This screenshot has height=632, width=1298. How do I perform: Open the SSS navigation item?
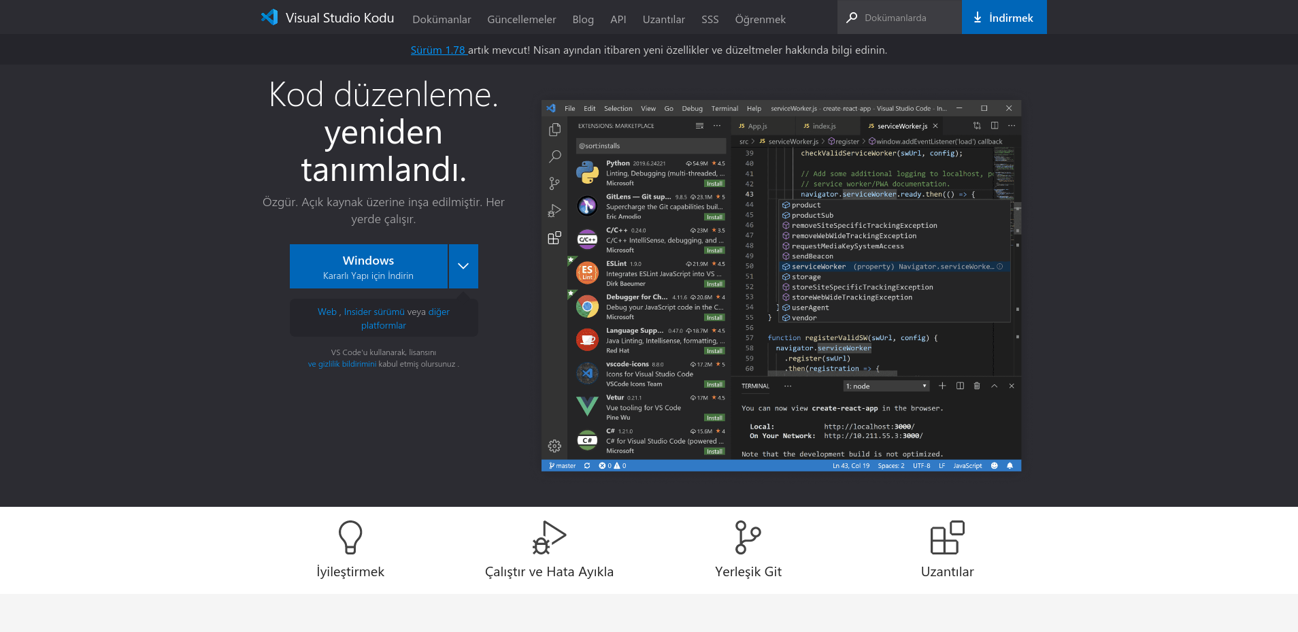(x=710, y=19)
